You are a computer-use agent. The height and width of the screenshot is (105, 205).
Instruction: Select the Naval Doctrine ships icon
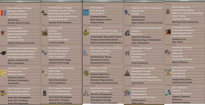pos(45,13)
